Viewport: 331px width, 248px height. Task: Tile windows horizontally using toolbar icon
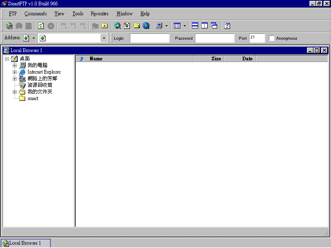[x=195, y=26]
